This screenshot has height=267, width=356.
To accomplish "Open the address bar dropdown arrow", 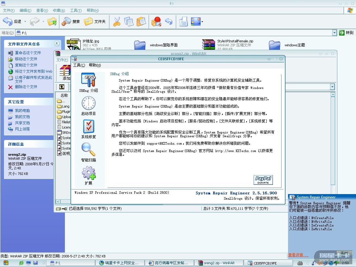I will [334, 33].
